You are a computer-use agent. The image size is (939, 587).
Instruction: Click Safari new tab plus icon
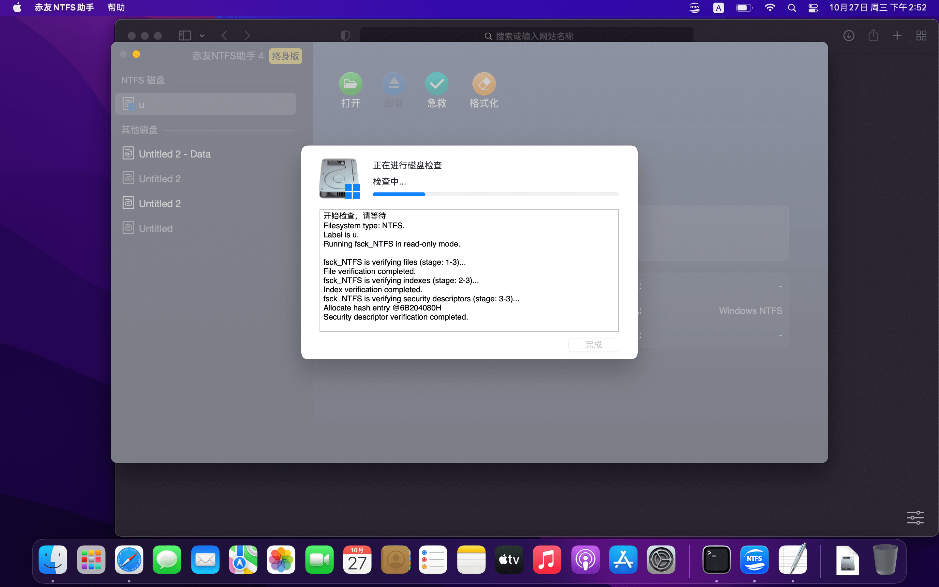[897, 36]
